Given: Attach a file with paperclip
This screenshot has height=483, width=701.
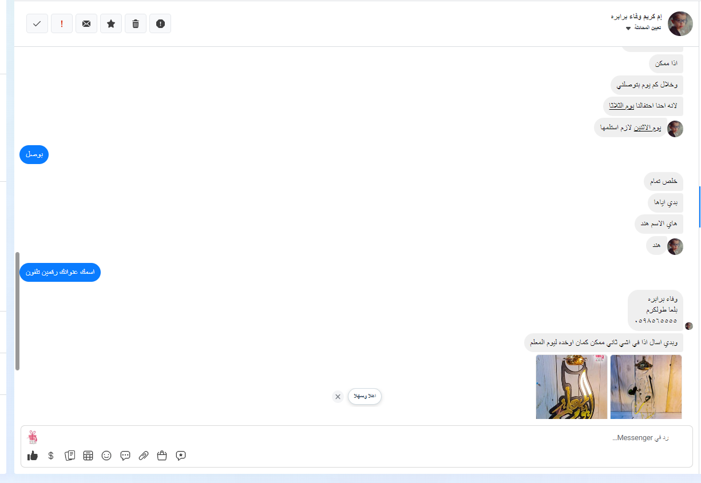Looking at the screenshot, I should pos(144,456).
